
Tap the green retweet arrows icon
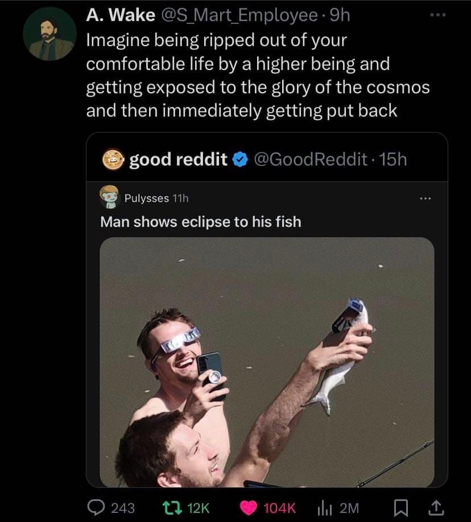172,508
